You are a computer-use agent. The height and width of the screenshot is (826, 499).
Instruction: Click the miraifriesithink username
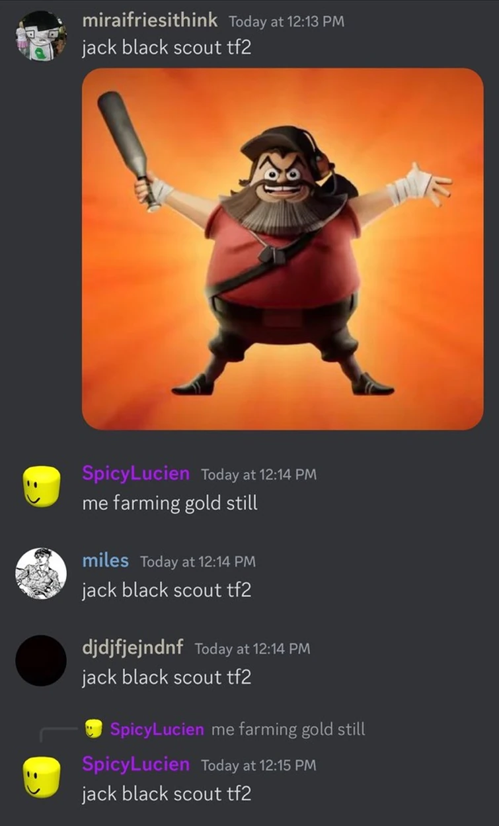[150, 20]
